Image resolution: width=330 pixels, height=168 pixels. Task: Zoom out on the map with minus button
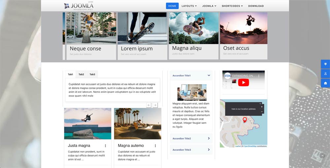coord(262,112)
